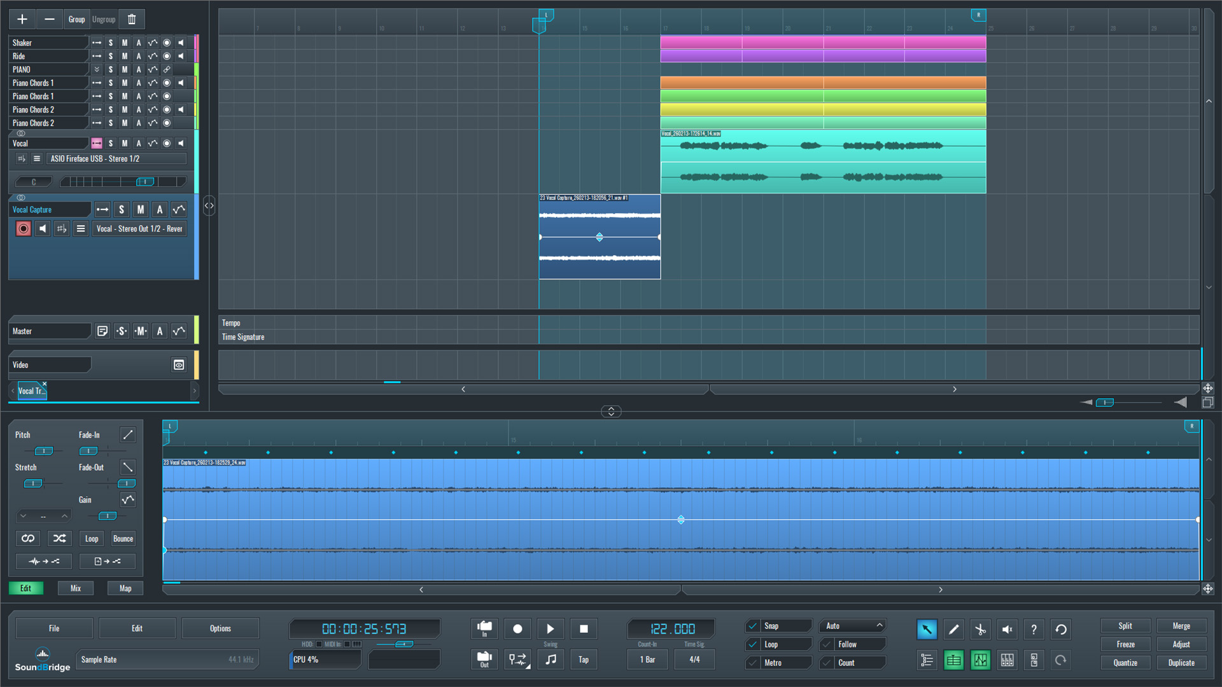Solo the Shaker track
1222x687 pixels.
pos(111,43)
